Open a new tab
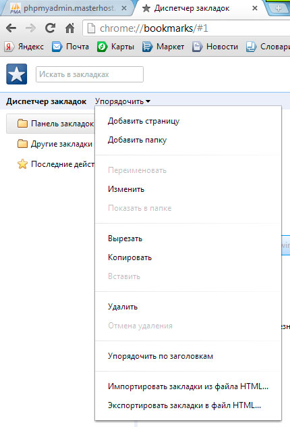Screen dimensions: 290x427 point(278,8)
